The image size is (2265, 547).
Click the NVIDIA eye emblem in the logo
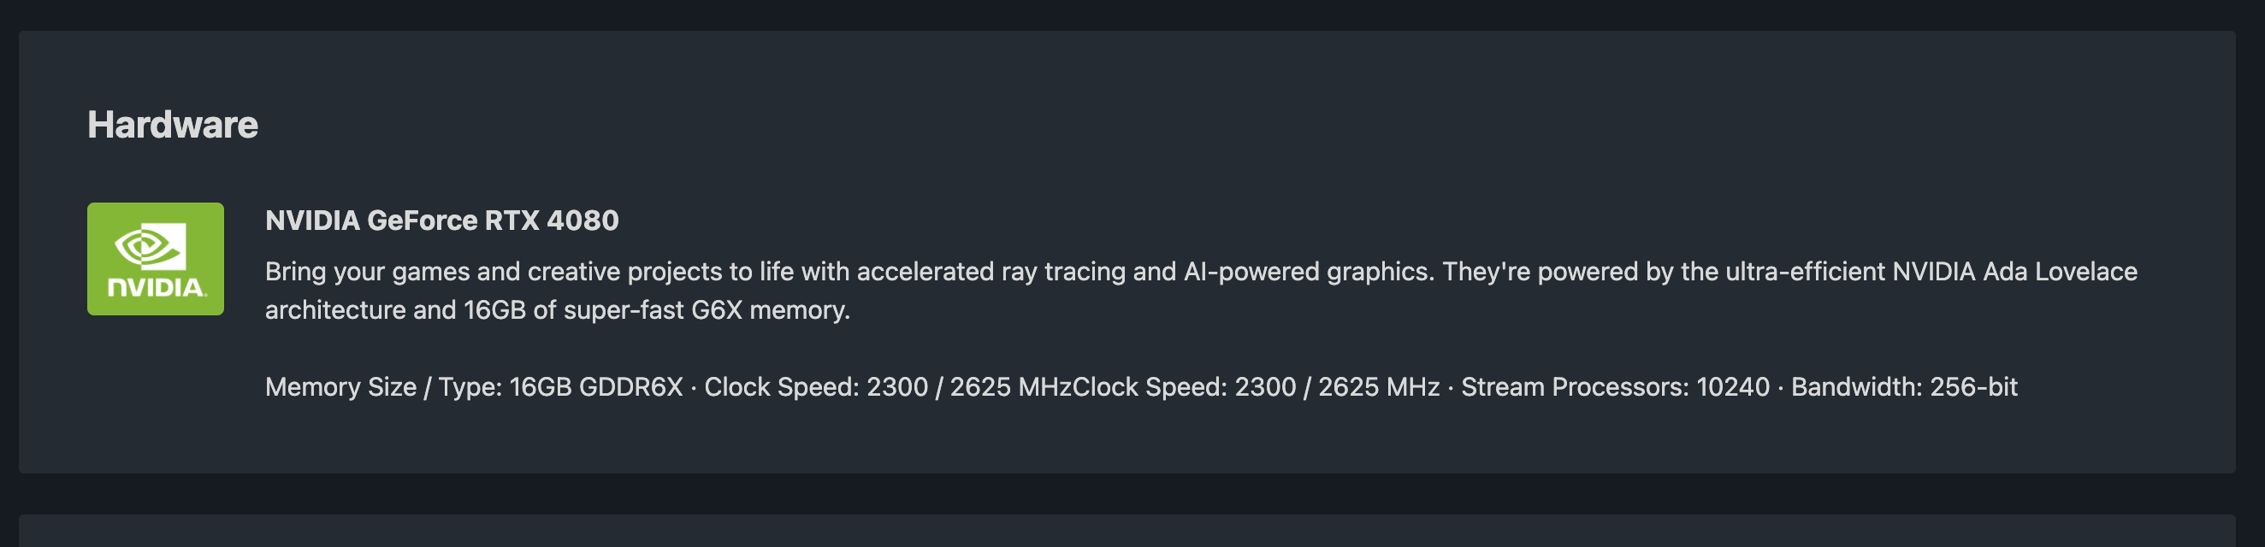(x=151, y=246)
